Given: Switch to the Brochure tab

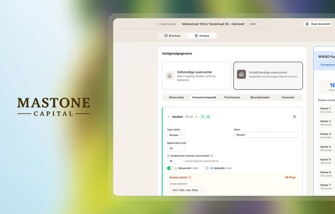Looking at the screenshot, I should (172, 36).
